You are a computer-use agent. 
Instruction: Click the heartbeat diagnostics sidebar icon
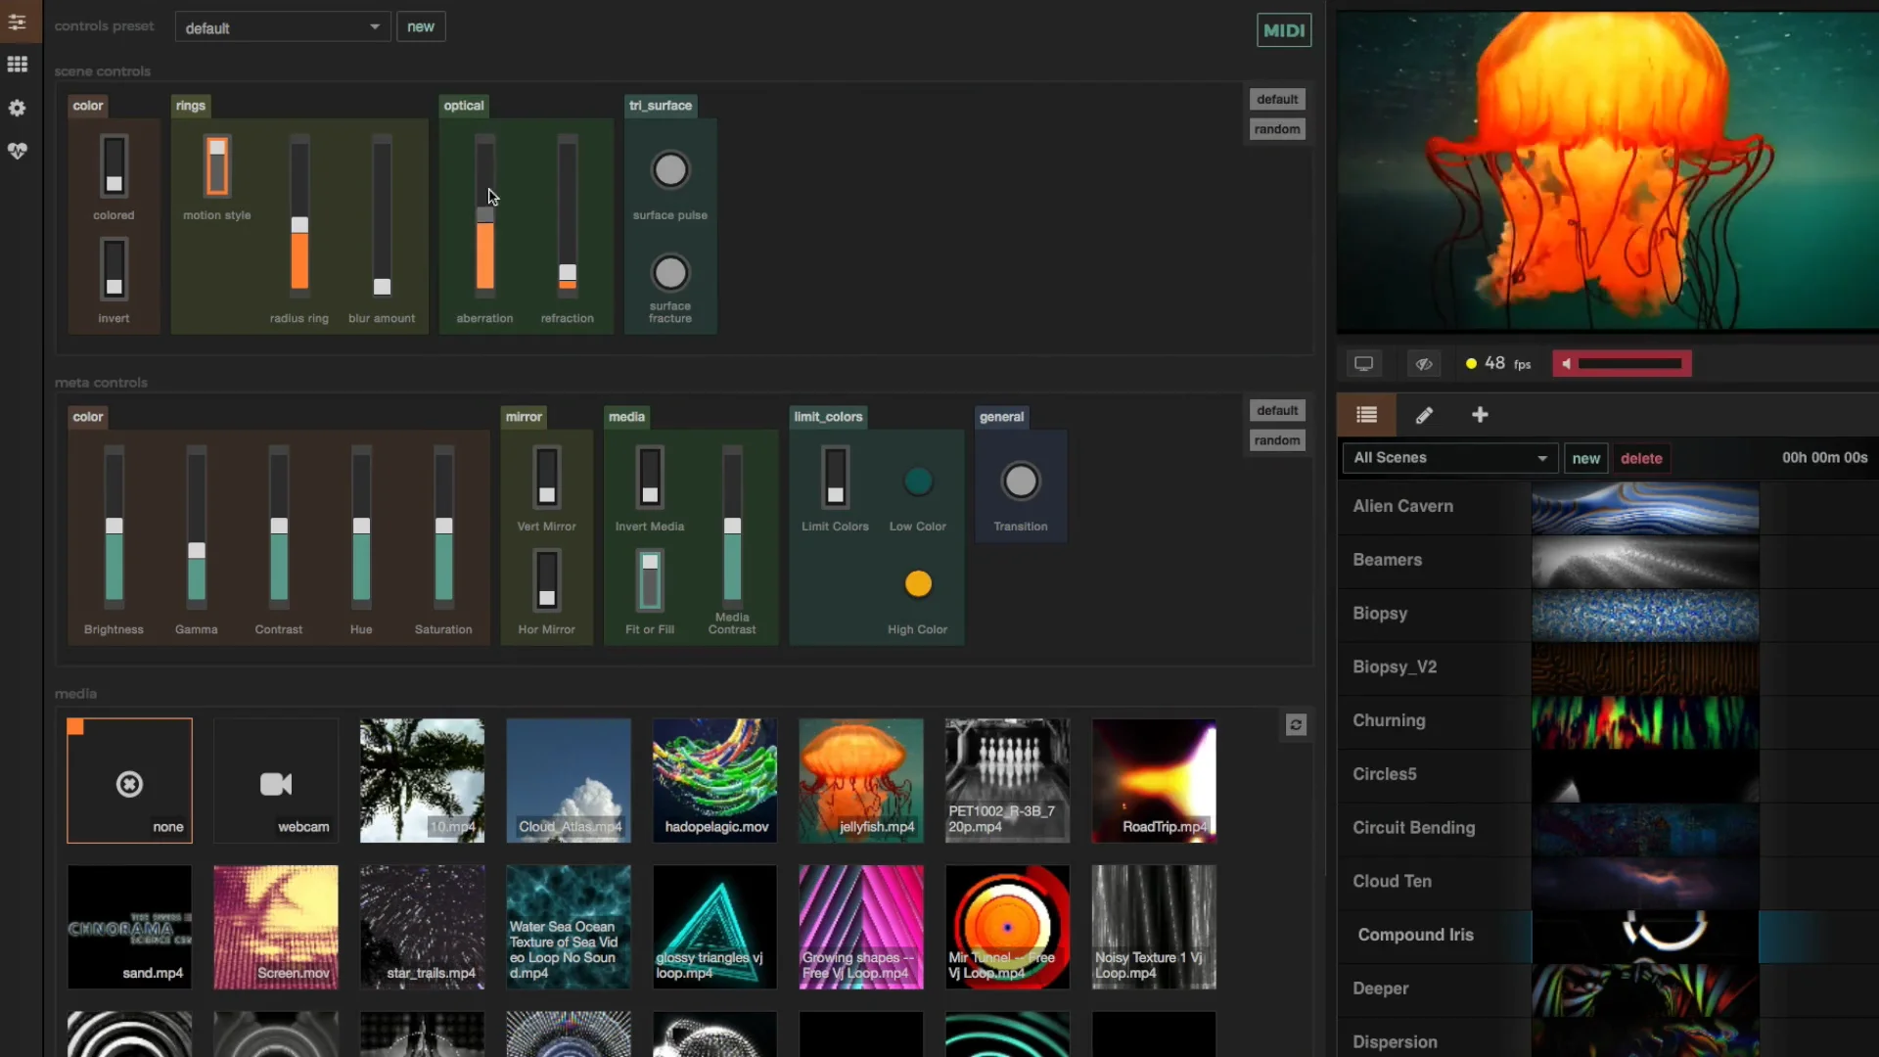tap(18, 151)
